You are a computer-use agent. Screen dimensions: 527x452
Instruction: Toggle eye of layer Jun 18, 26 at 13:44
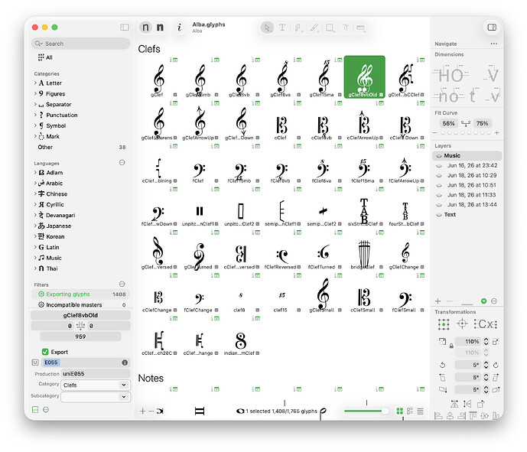click(x=438, y=205)
